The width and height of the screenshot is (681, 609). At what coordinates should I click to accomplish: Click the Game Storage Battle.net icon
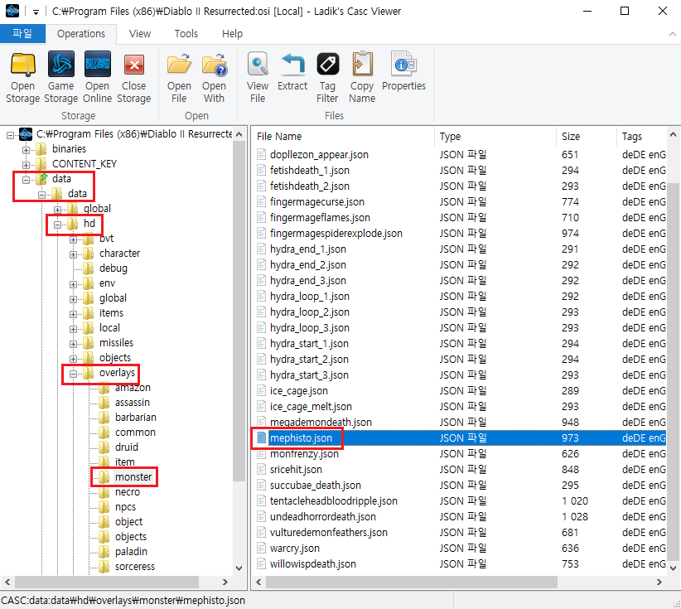coord(60,65)
